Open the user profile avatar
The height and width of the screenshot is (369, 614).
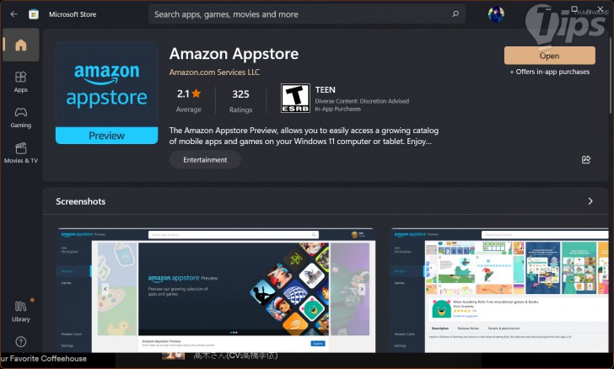pyautogui.click(x=496, y=14)
